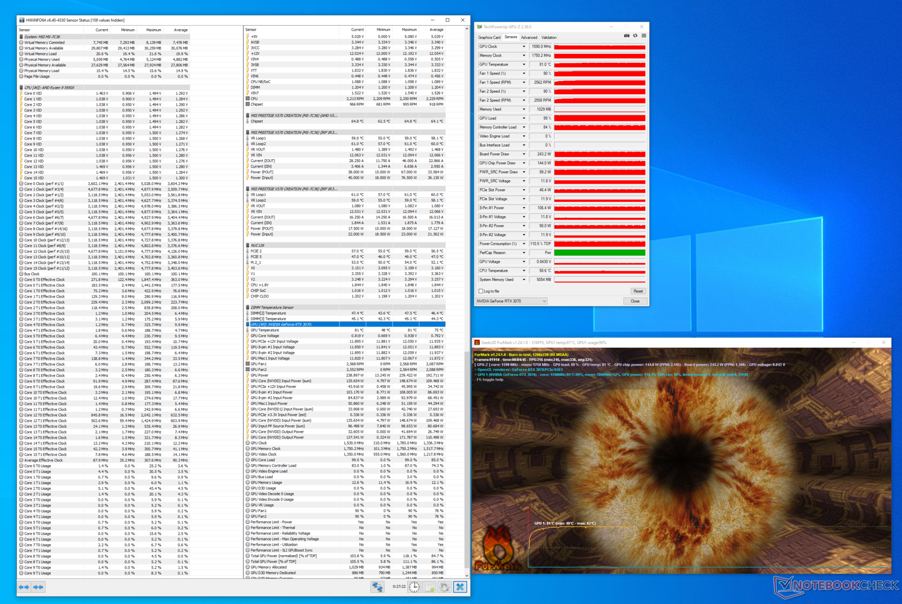Open the Memory Used sensor dropdown

point(524,109)
